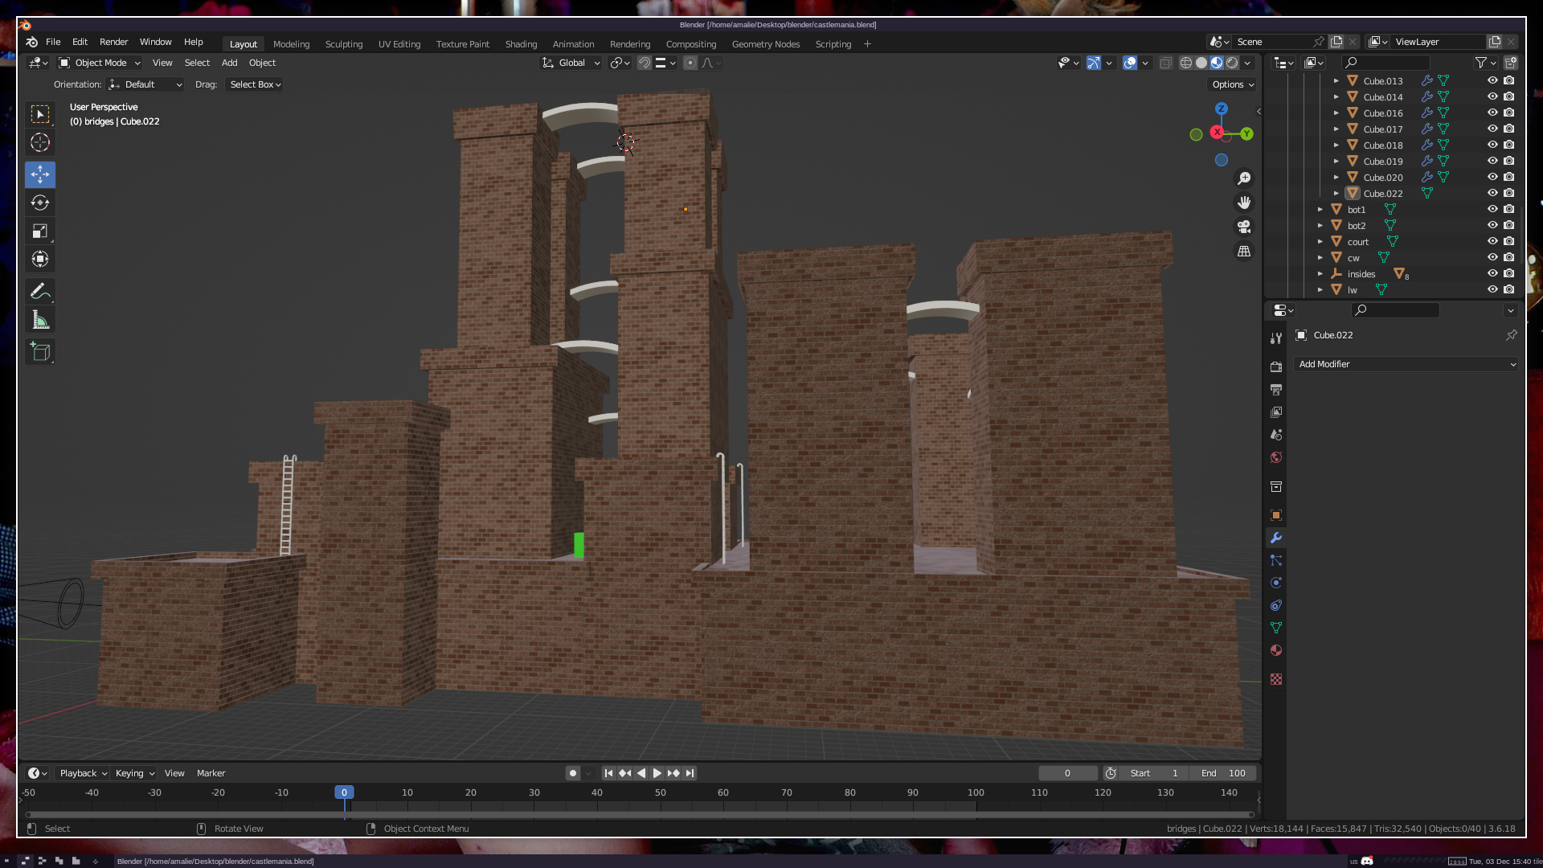Click the 3D Cursor tool
The image size is (1543, 868).
(40, 143)
